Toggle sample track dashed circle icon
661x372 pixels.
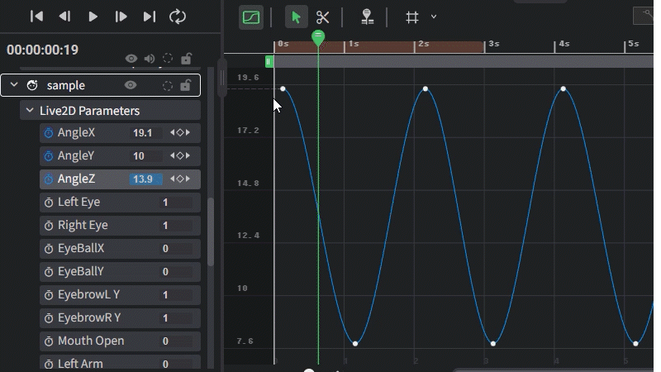tap(168, 86)
